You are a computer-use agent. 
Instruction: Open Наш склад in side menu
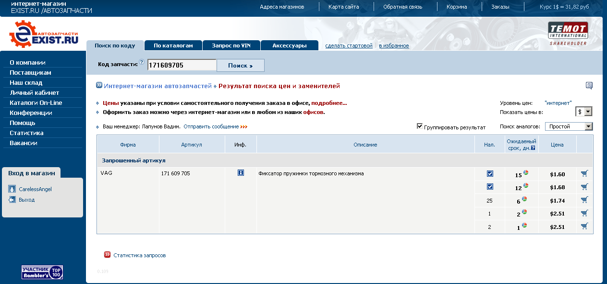26,82
